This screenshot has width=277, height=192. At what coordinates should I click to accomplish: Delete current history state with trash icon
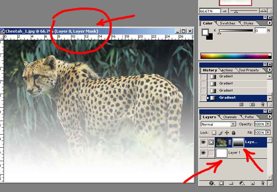coord(263,104)
